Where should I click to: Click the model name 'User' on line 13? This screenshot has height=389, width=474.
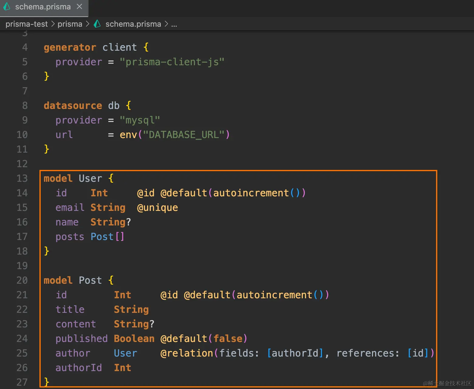pyautogui.click(x=90, y=178)
